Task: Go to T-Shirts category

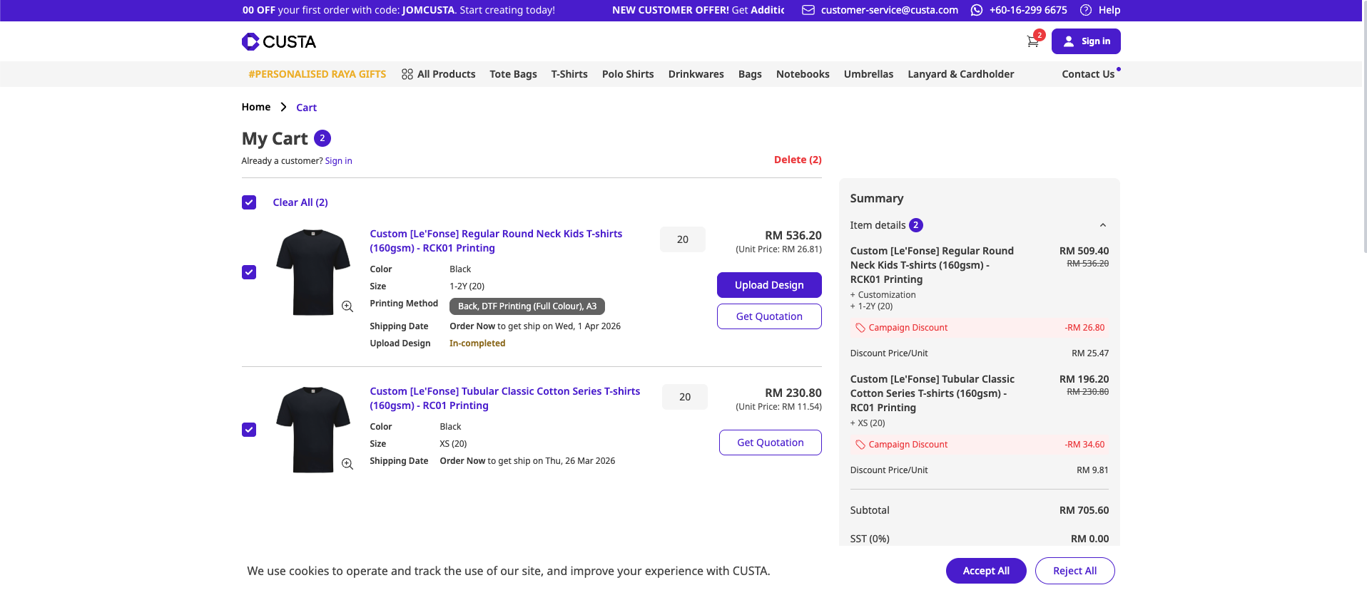Action: coord(569,74)
